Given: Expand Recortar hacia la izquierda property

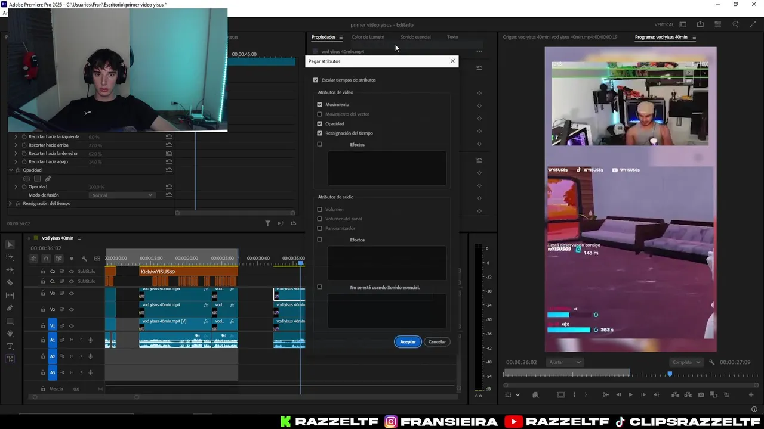Looking at the screenshot, I should point(16,136).
